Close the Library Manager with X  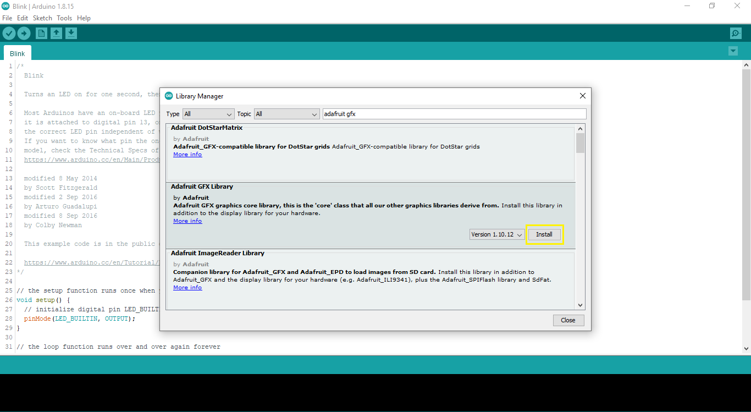pyautogui.click(x=583, y=96)
